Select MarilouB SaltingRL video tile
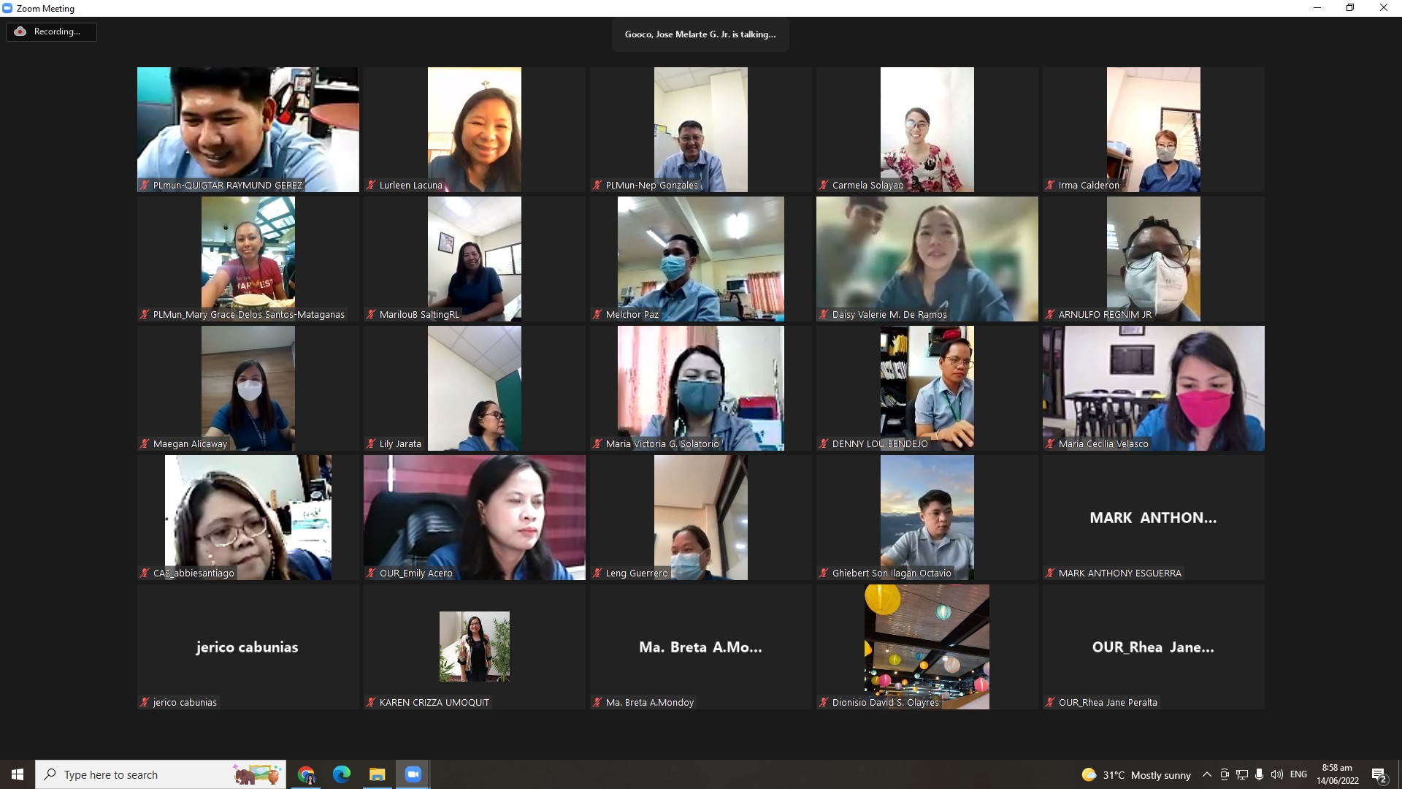 (x=475, y=259)
